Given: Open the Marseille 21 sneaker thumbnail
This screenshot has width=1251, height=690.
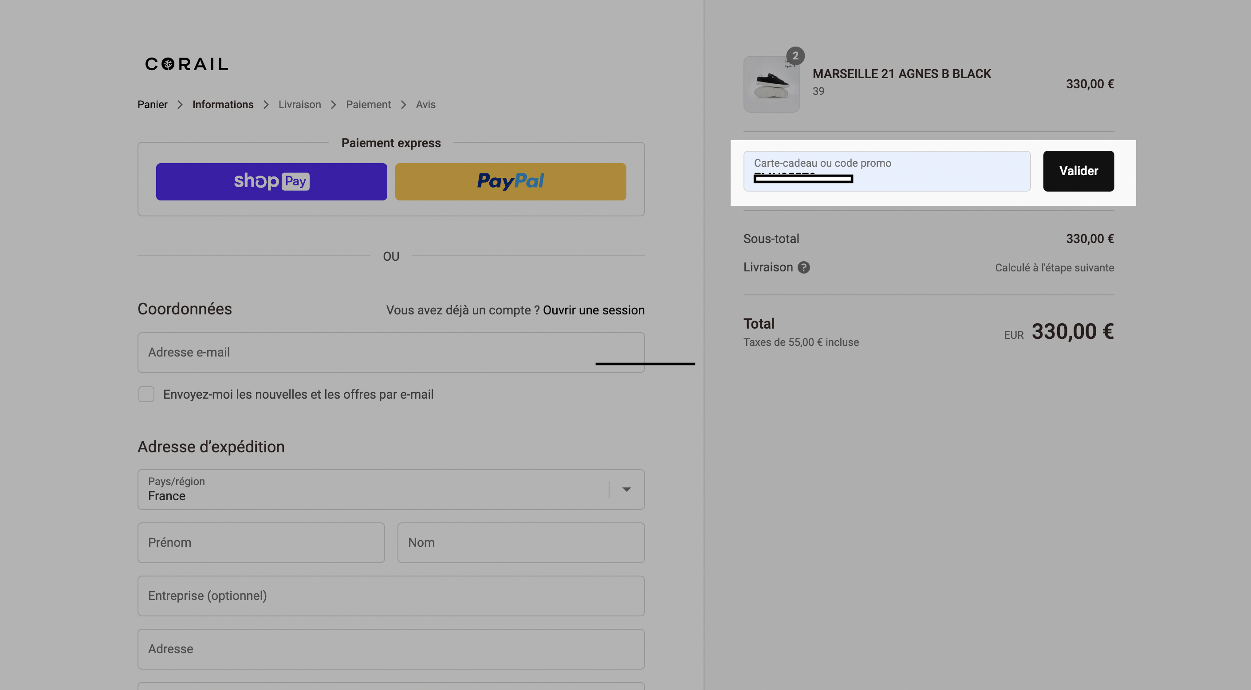Looking at the screenshot, I should (x=772, y=85).
